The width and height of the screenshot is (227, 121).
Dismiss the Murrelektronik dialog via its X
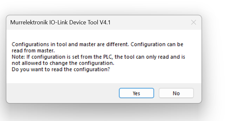point(193,22)
